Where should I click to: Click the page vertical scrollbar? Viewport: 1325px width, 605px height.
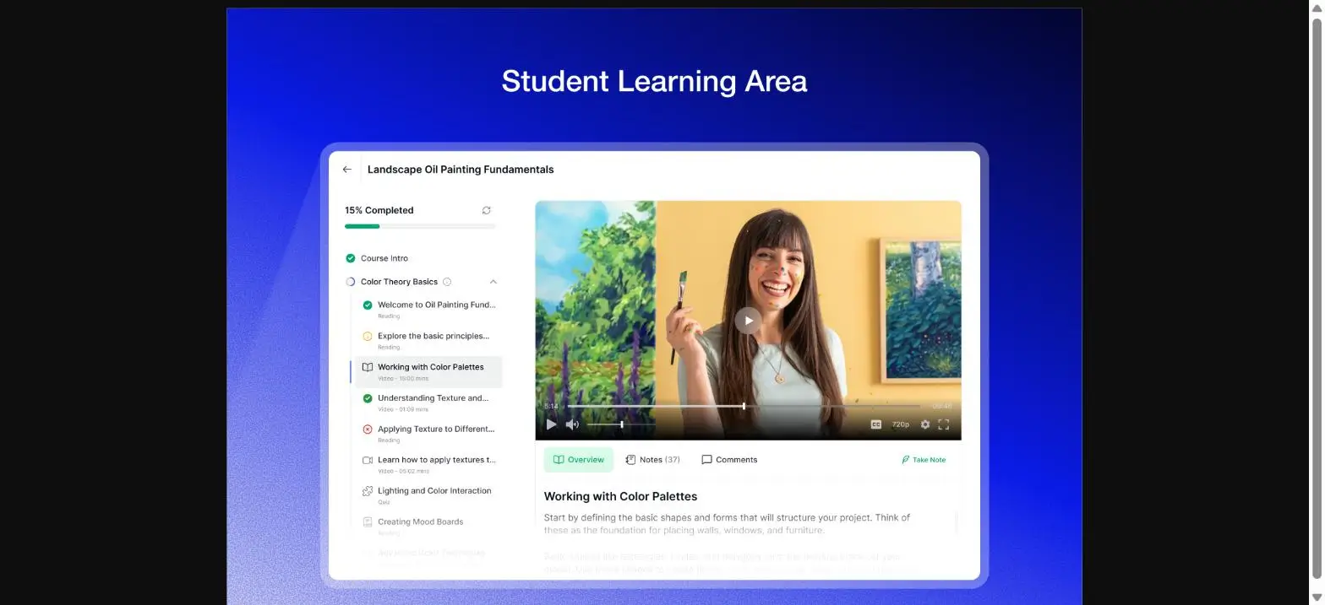point(1317,300)
